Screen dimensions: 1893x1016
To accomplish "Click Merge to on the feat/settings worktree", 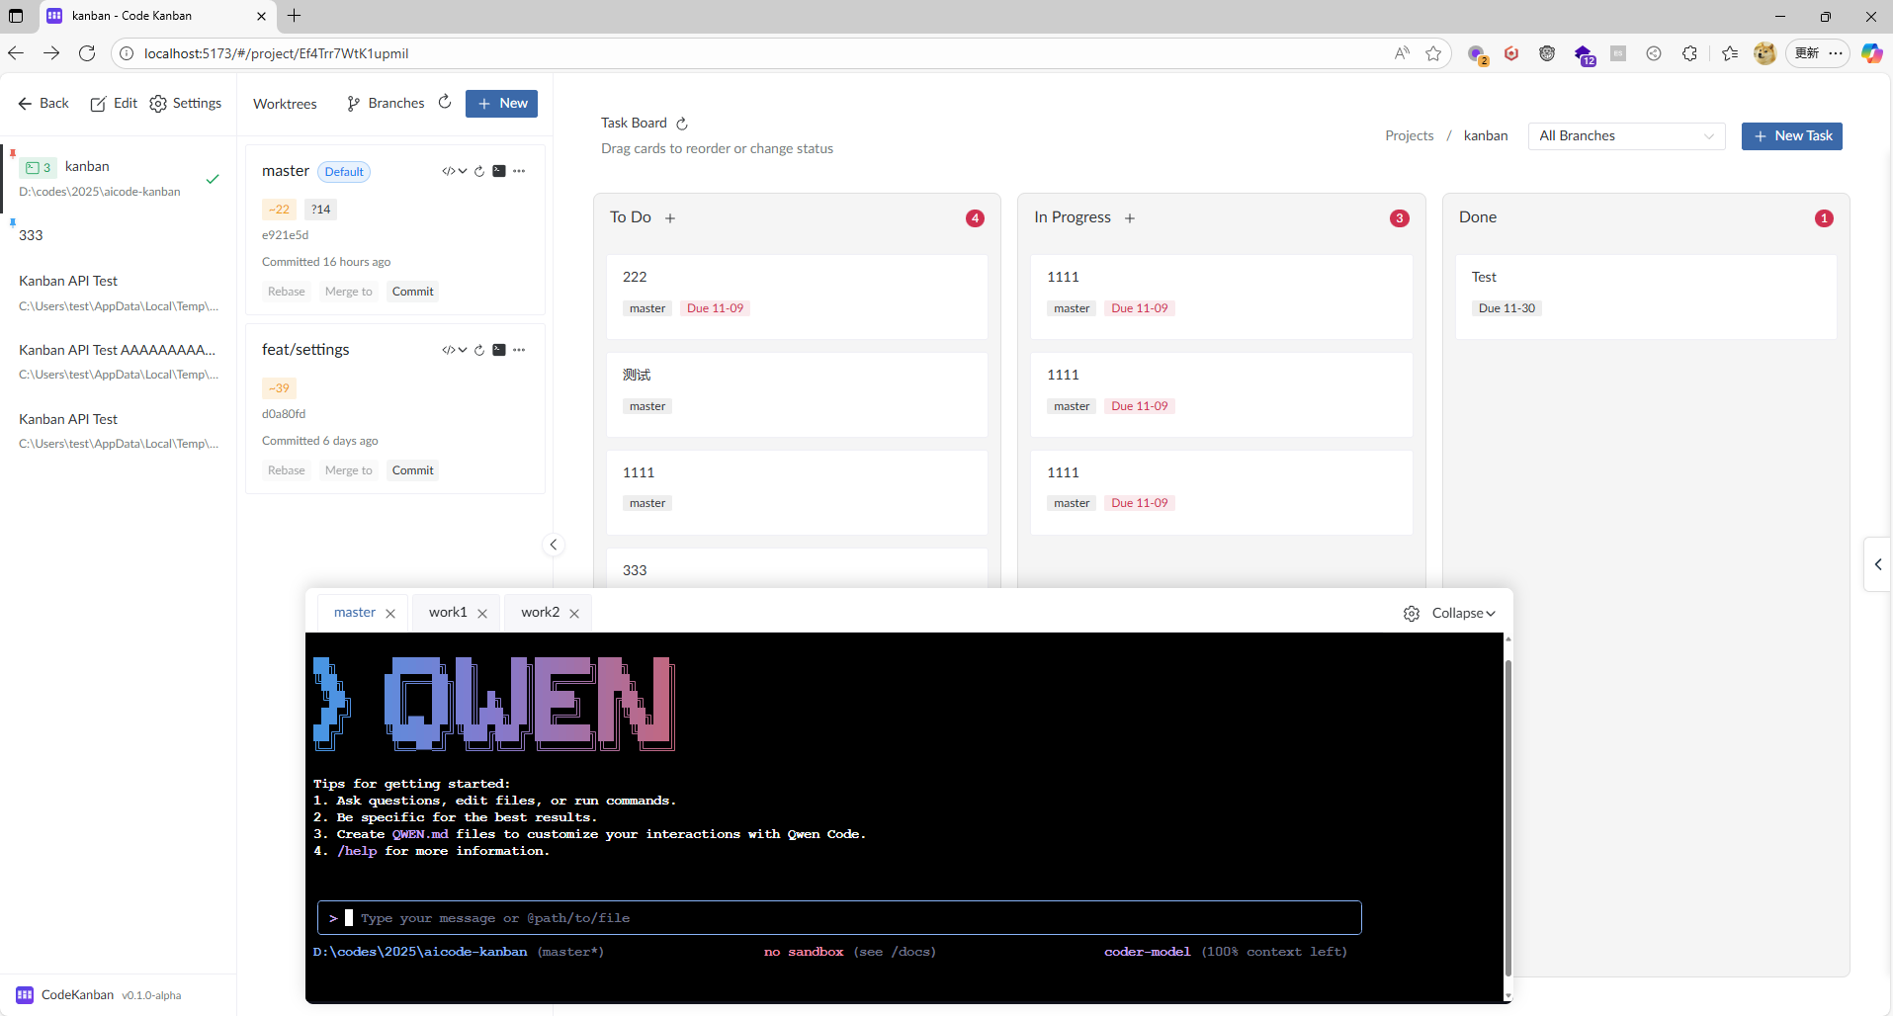I will pyautogui.click(x=349, y=470).
